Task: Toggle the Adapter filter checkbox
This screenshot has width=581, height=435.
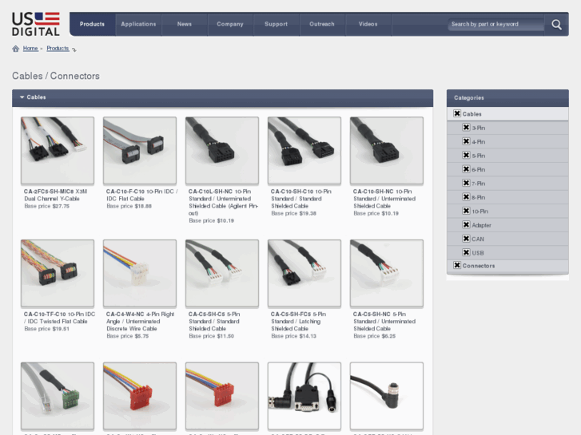Action: pyautogui.click(x=466, y=224)
